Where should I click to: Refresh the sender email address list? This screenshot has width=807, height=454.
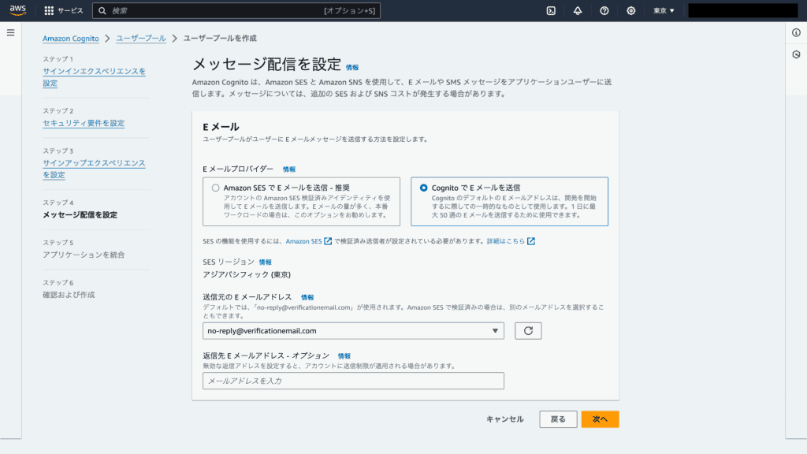click(528, 331)
